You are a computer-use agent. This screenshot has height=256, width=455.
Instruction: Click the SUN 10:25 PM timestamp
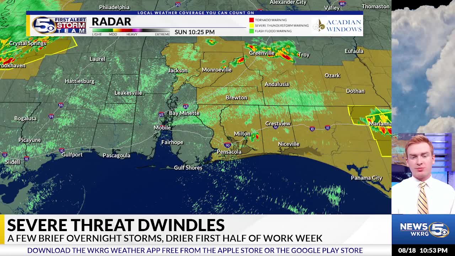pos(194,32)
